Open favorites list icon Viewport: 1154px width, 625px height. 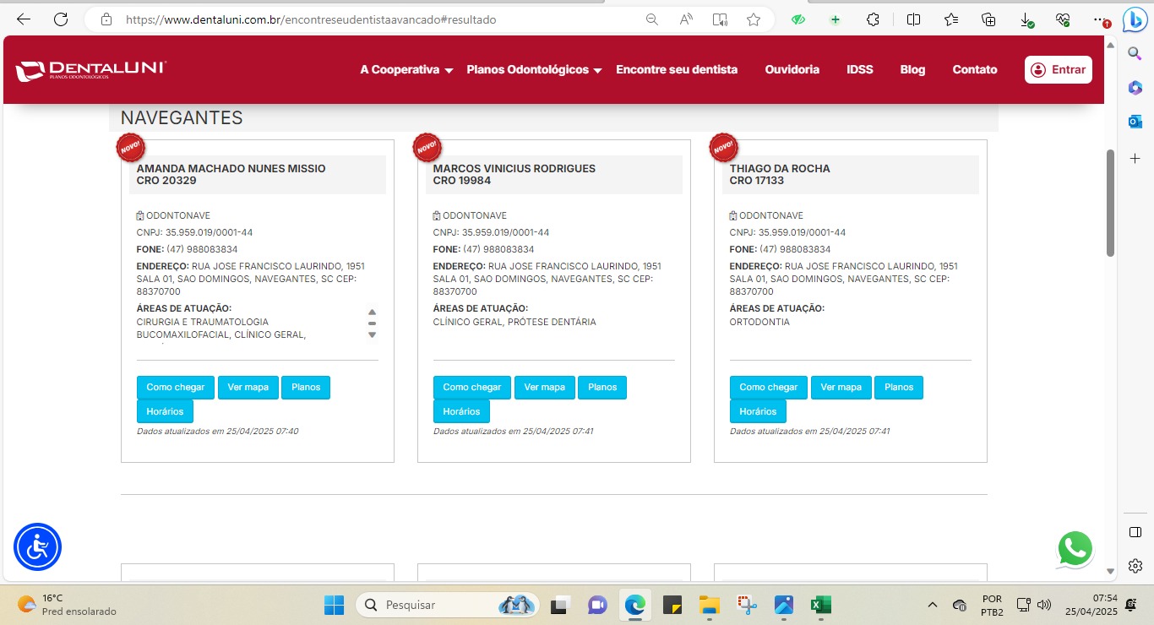click(x=950, y=19)
